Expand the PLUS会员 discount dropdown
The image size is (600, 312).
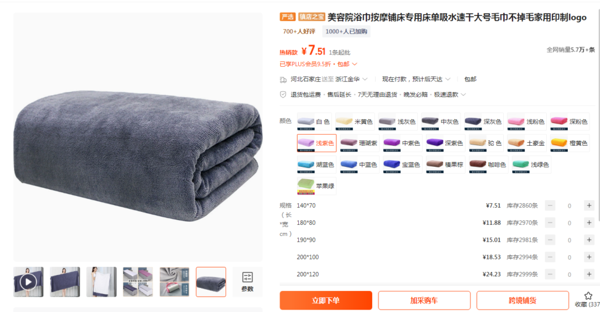[x=354, y=64]
